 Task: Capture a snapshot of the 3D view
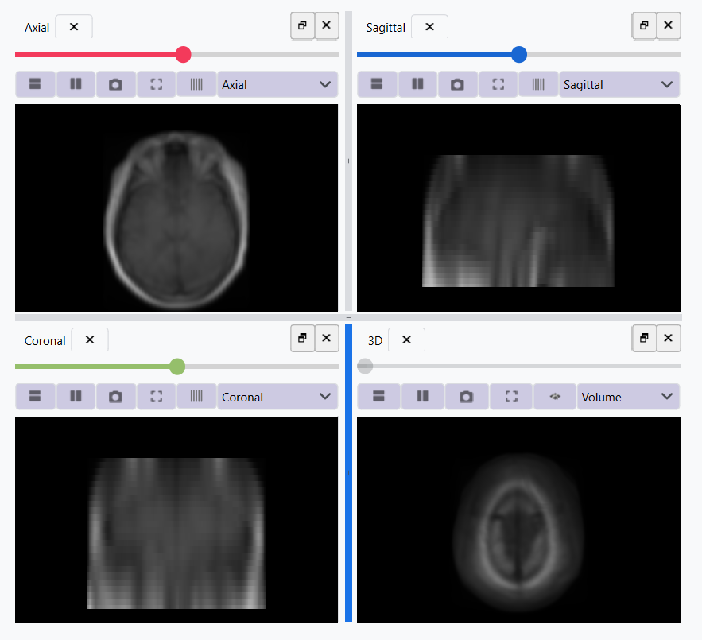point(466,397)
